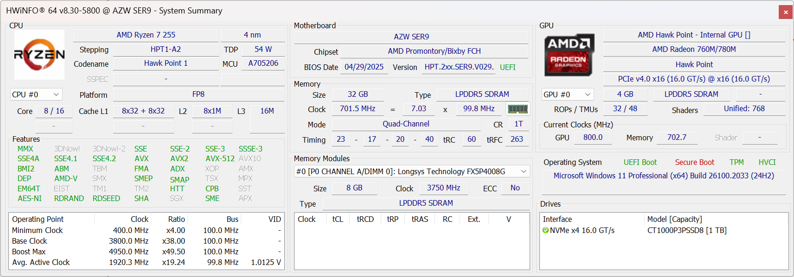Click the module size 8 GB value
The width and height of the screenshot is (794, 277).
tap(354, 188)
